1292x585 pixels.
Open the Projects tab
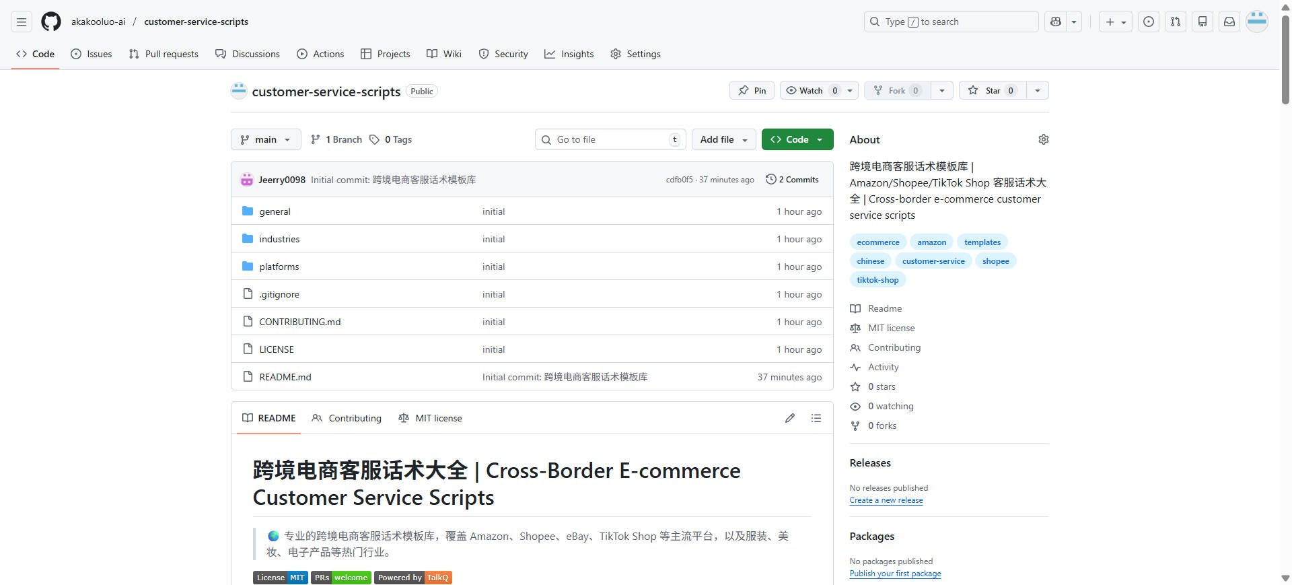click(385, 54)
